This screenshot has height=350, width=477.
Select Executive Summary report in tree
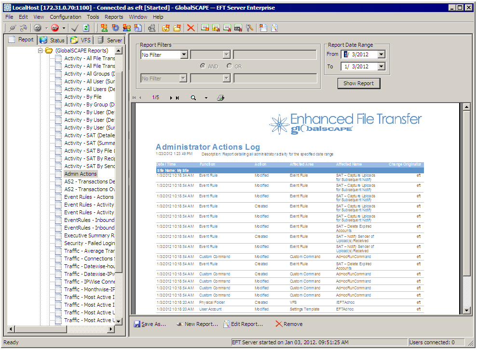click(x=89, y=235)
